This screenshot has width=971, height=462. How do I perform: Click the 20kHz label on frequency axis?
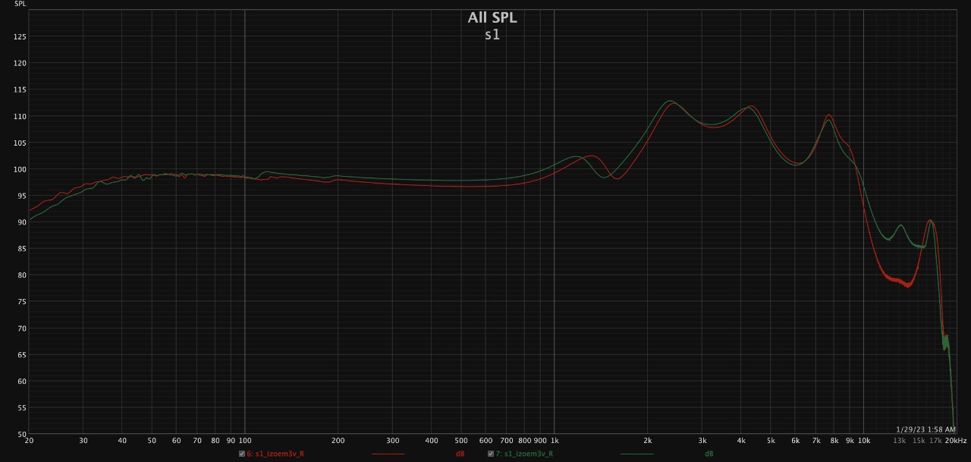(956, 441)
